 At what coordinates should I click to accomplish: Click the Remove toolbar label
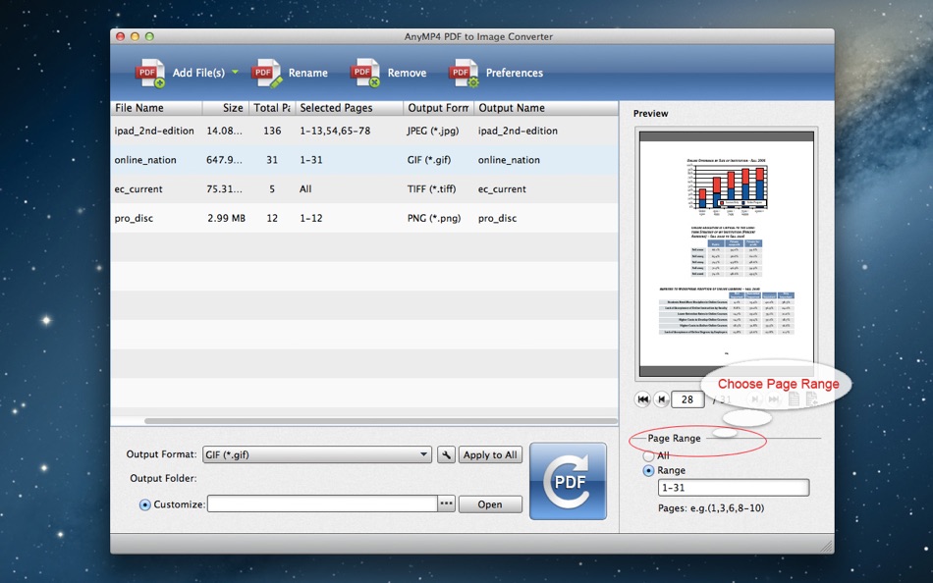(407, 73)
